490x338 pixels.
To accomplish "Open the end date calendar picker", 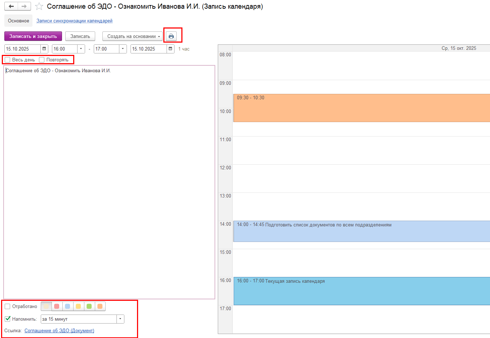I will [x=171, y=49].
